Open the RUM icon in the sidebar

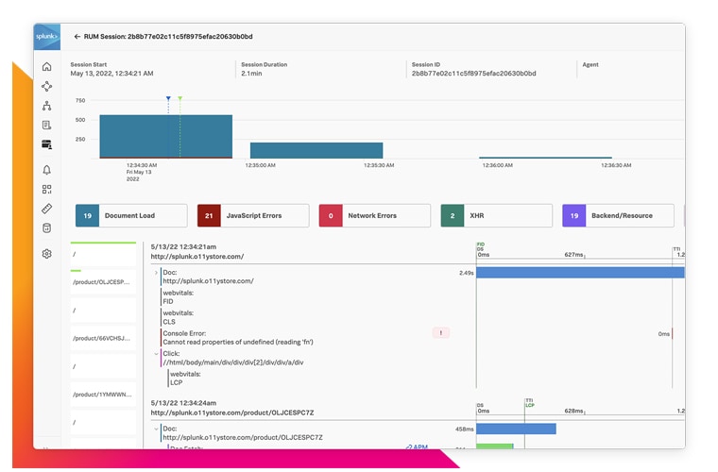point(46,144)
